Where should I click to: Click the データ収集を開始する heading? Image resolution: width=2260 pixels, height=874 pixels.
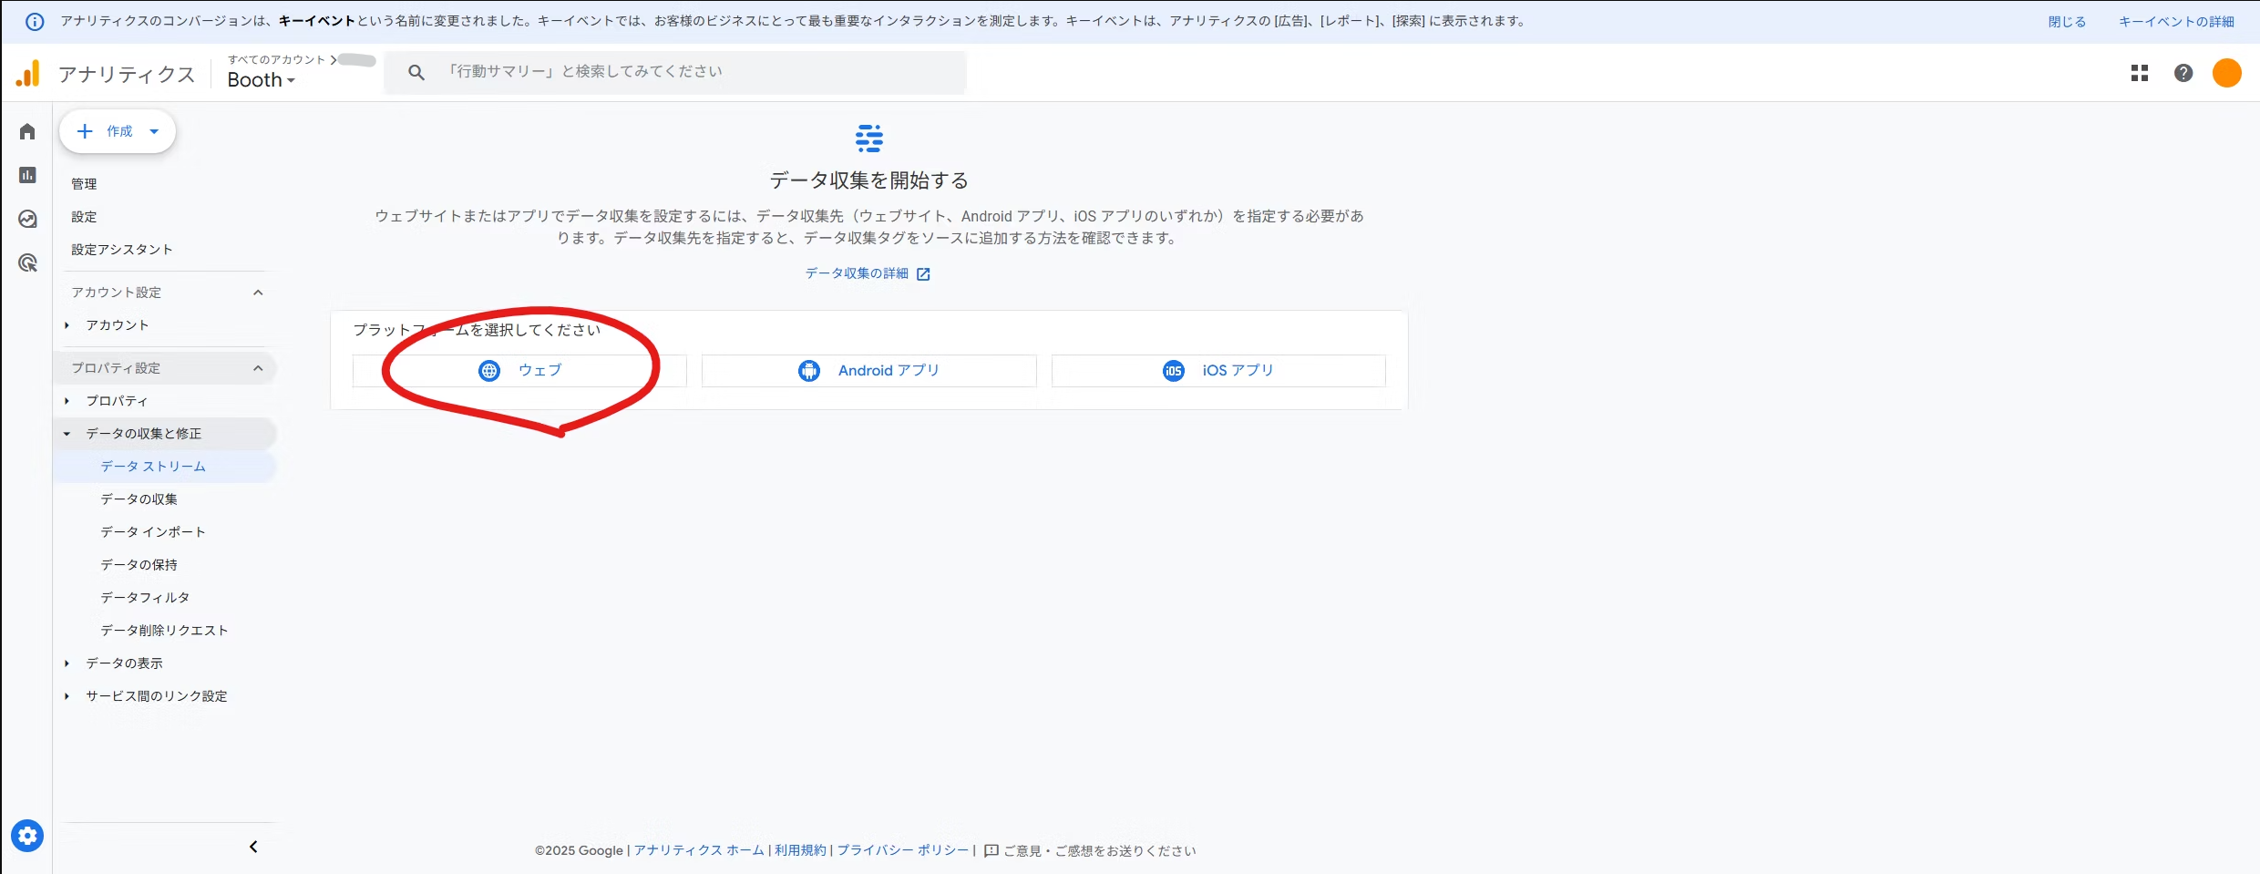point(869,180)
